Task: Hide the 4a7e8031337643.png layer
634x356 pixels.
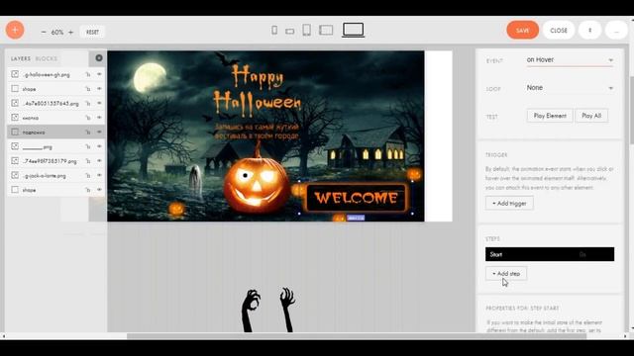Action: 99,103
